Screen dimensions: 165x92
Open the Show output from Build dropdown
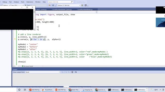pos(43,72)
